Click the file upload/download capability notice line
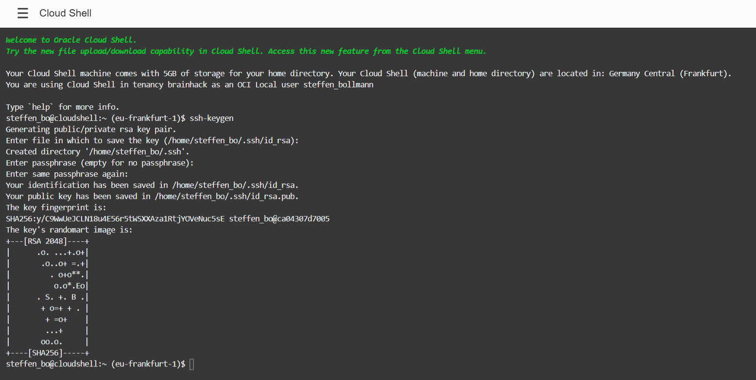Screen dimensions: 756x380 coord(246,51)
